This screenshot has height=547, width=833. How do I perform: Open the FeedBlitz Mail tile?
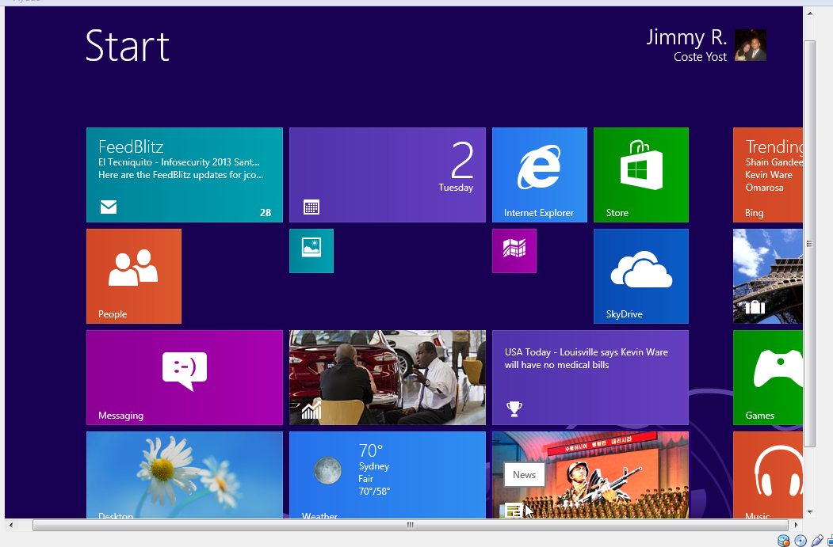(185, 175)
